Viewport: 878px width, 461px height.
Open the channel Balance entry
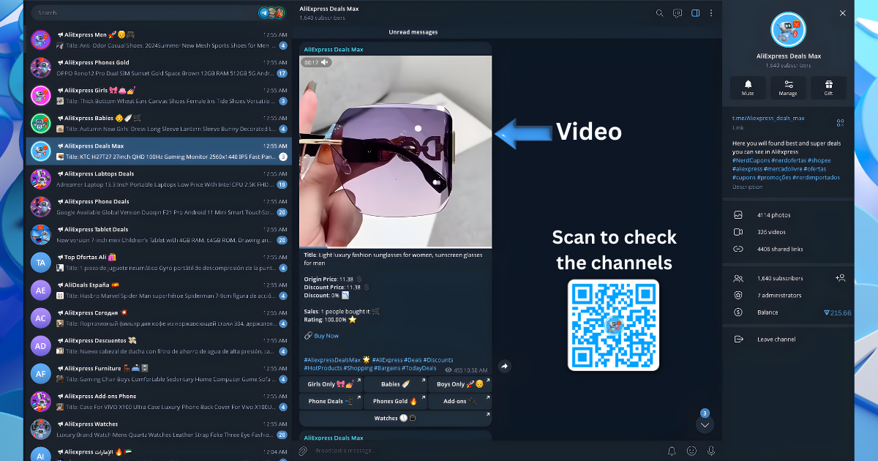pos(788,312)
